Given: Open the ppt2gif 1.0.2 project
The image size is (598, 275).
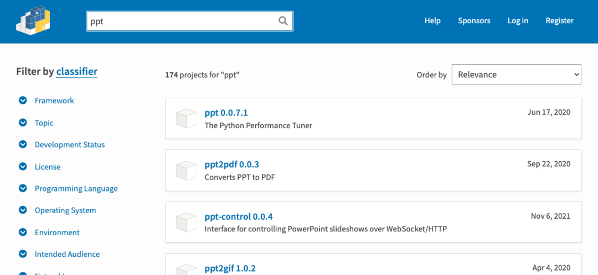Looking at the screenshot, I should click(x=230, y=268).
